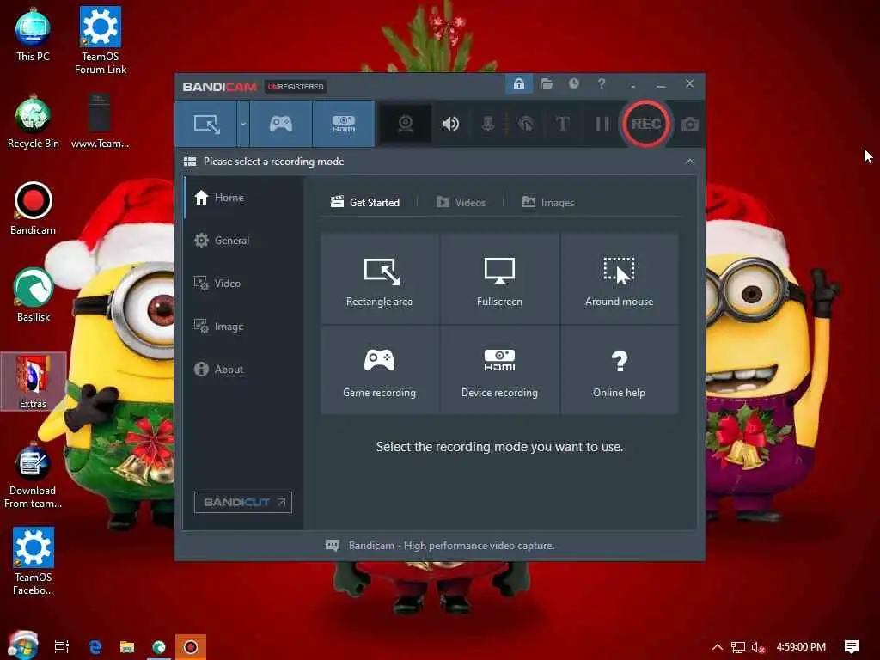Open File Explorer from the taskbar
The width and height of the screenshot is (880, 660).
(127, 647)
